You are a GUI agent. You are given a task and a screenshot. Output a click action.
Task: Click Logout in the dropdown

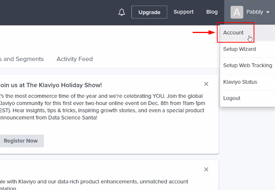(x=247, y=98)
